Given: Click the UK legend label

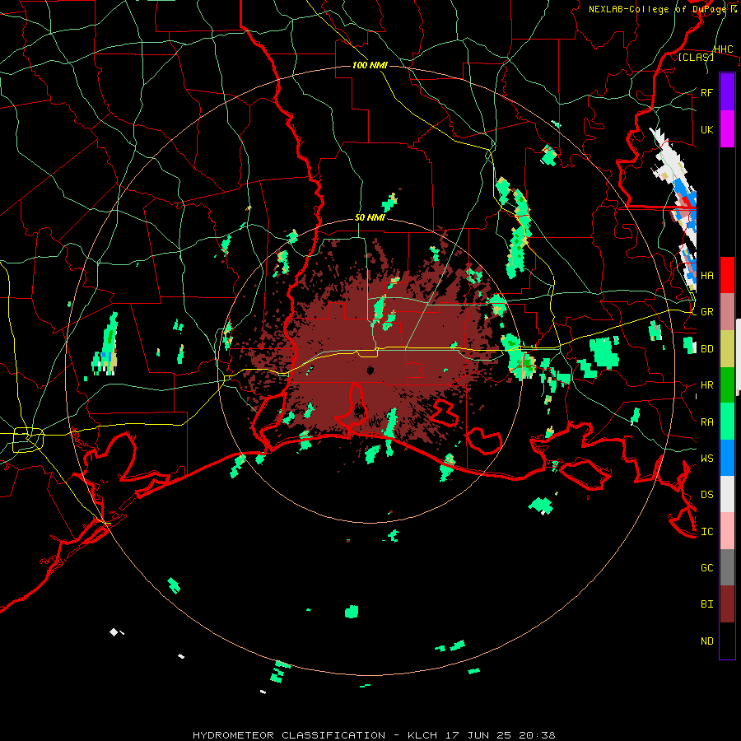Looking at the screenshot, I should click(x=706, y=129).
